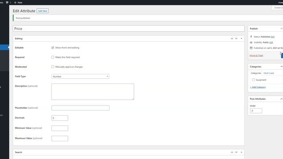Click into the Description textarea
Image resolution: width=283 pixels, height=159 pixels.
click(x=92, y=91)
